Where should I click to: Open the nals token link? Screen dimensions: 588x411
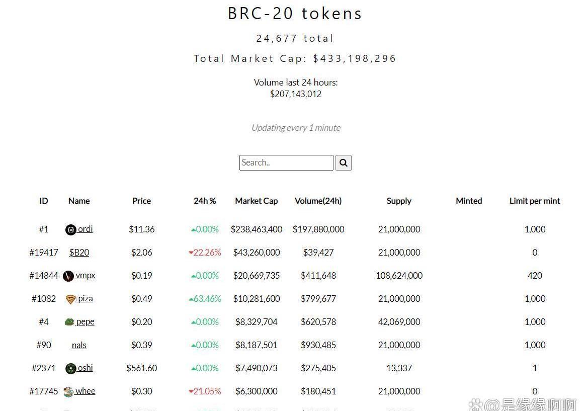[79, 345]
